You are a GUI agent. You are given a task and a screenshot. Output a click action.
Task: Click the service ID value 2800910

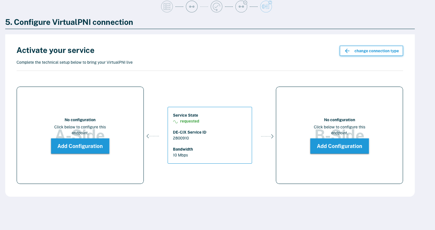click(181, 138)
